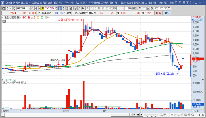The width and height of the screenshot is (206, 118).
Task: Open the sound alert dropdown arrow
Action: [x=39, y=8]
